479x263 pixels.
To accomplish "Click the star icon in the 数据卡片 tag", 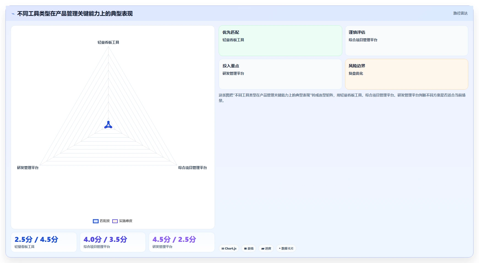I will [x=280, y=248].
